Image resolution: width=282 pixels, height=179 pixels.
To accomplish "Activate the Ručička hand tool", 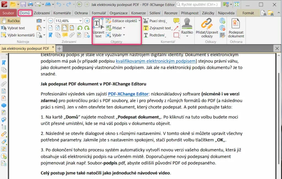I will (10, 21).
